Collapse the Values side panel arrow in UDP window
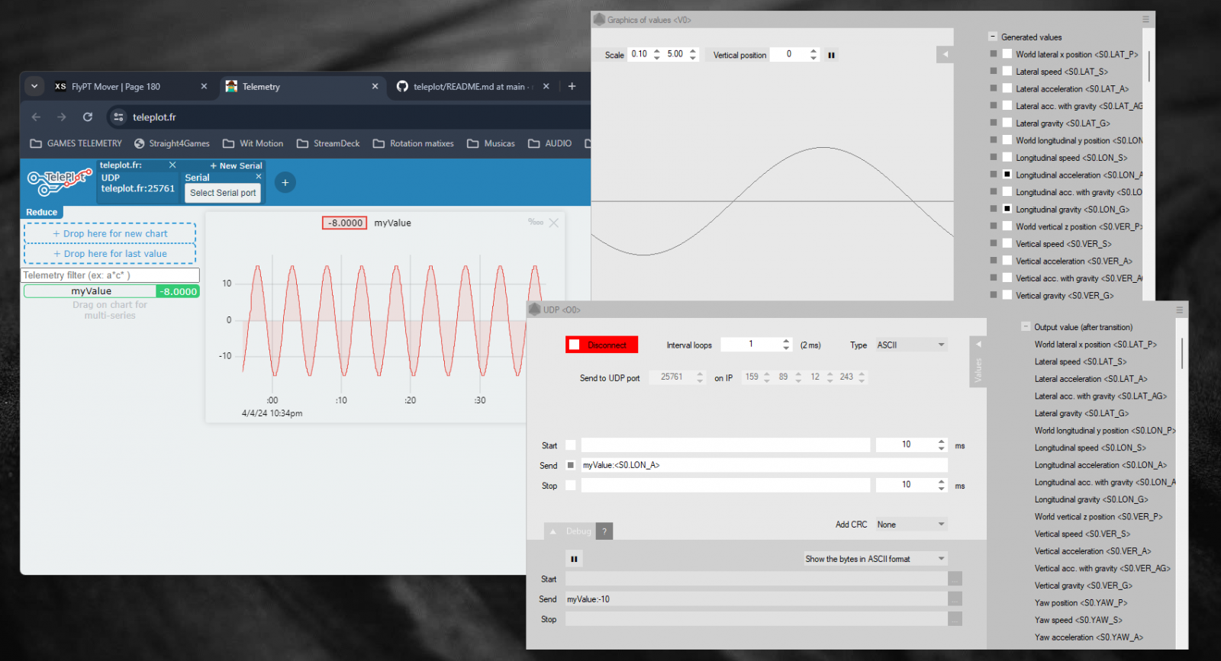The height and width of the screenshot is (661, 1221). (978, 344)
